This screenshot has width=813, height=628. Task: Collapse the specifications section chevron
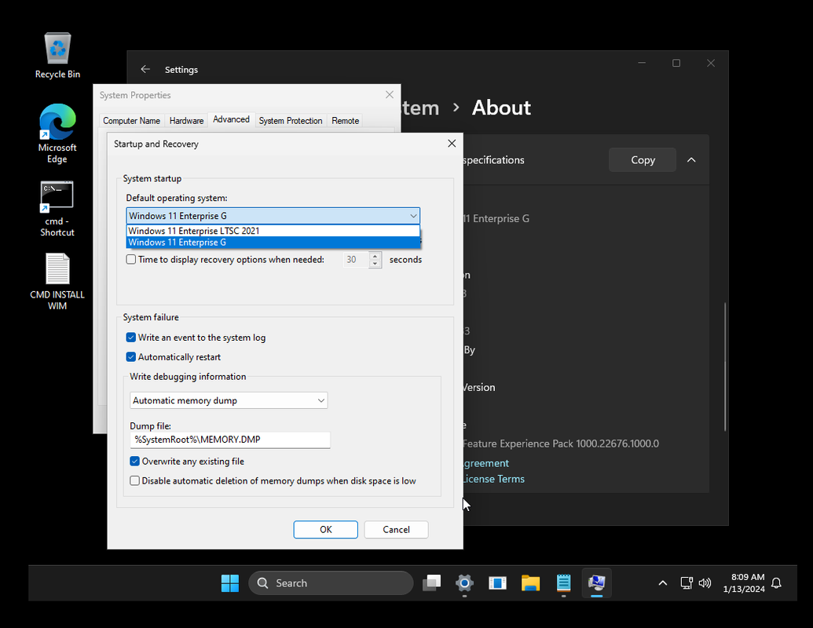(x=691, y=160)
